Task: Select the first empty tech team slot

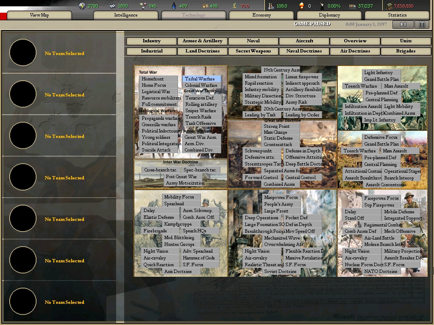Action: [23, 53]
